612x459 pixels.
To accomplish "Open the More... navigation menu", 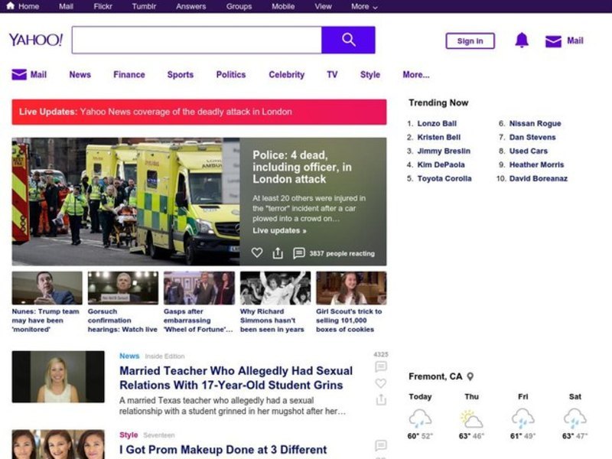I will click(415, 75).
